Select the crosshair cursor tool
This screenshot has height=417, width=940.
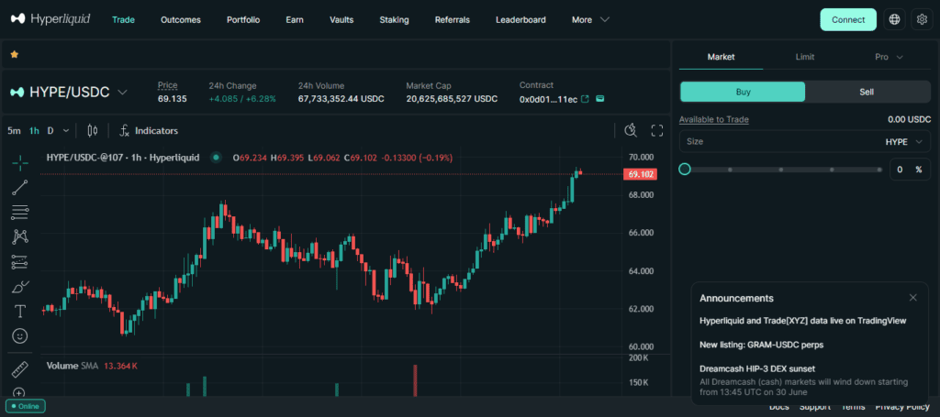pyautogui.click(x=20, y=162)
